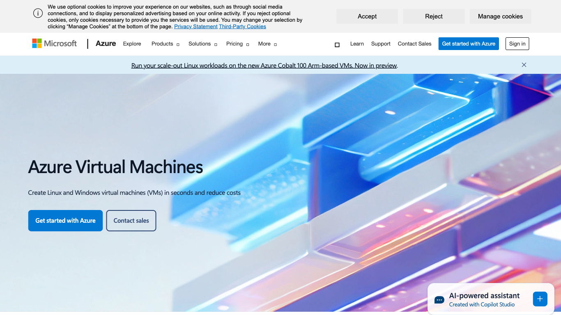Open Manage cookies settings
This screenshot has width=561, height=315.
pos(500,16)
